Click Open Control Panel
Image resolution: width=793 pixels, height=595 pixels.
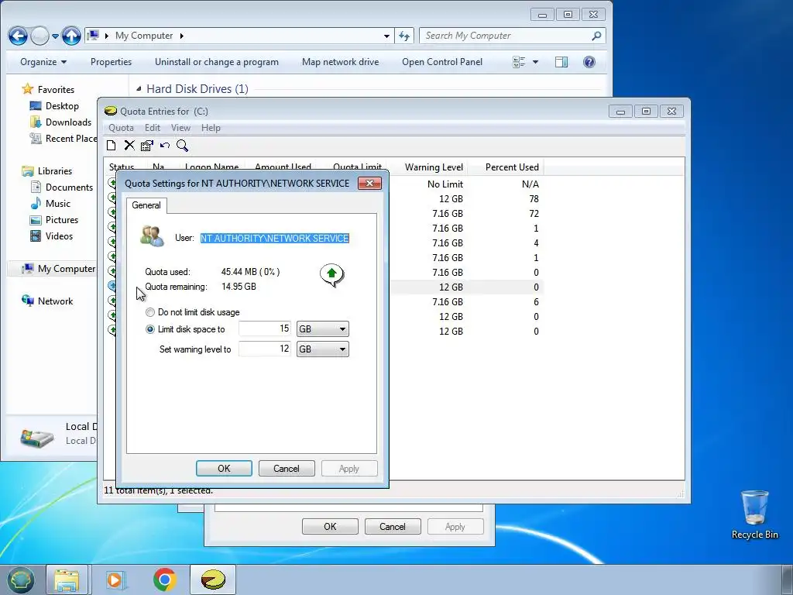[442, 62]
